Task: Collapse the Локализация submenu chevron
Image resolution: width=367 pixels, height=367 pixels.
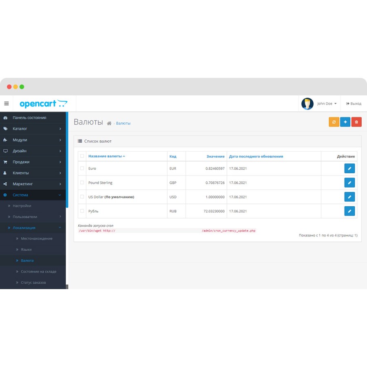Action: 60,228
